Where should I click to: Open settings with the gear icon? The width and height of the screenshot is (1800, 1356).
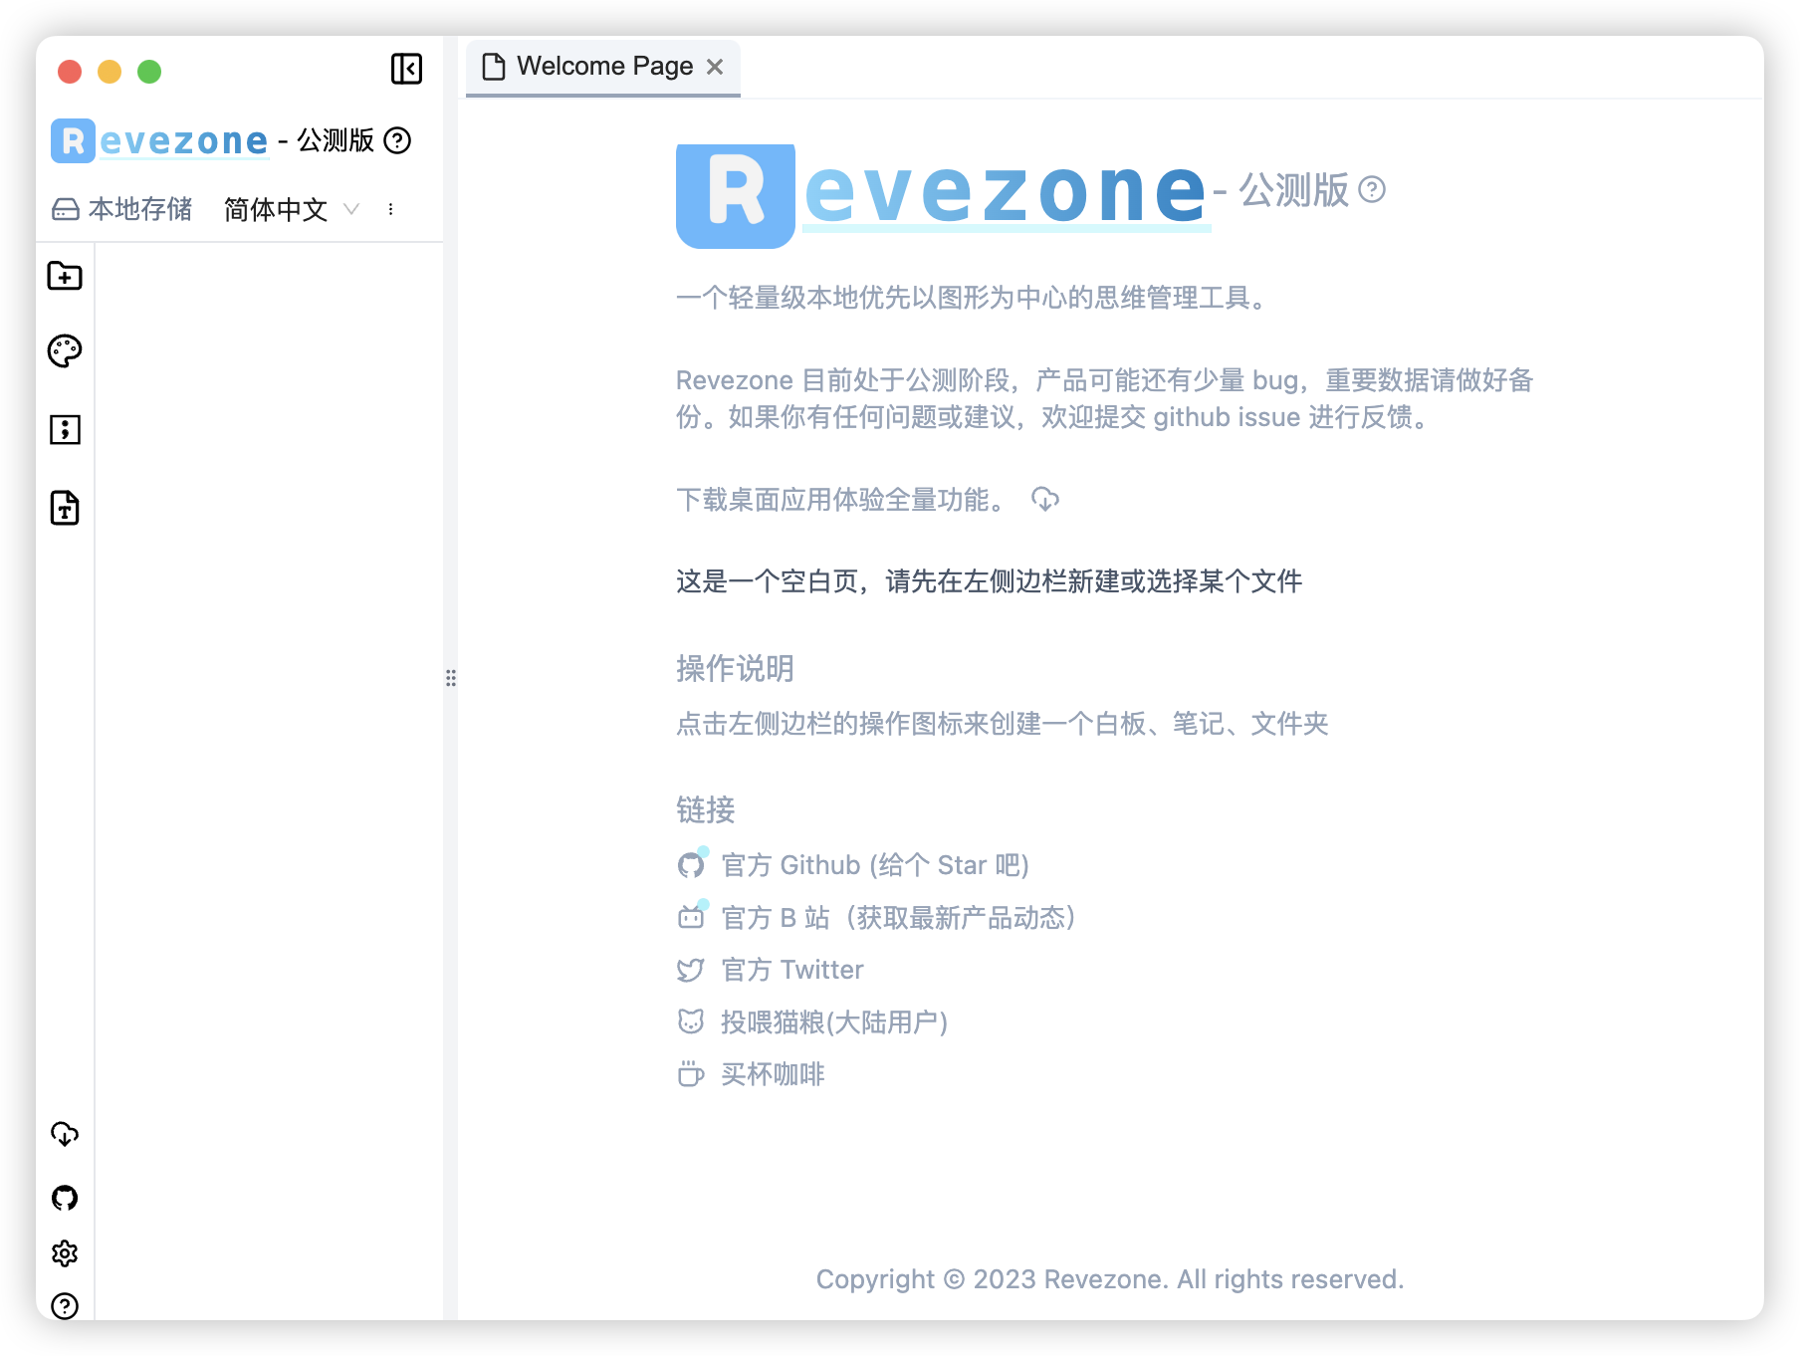pyautogui.click(x=65, y=1253)
